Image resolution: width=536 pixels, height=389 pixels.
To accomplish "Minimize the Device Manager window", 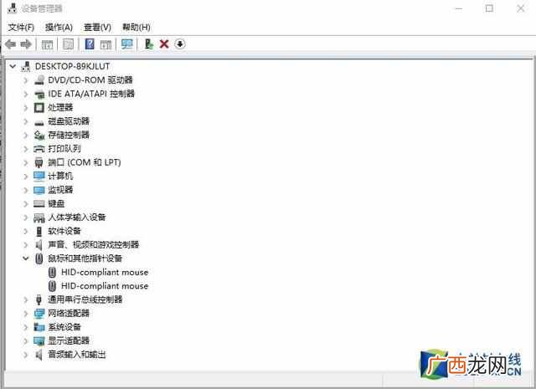I will click(459, 8).
